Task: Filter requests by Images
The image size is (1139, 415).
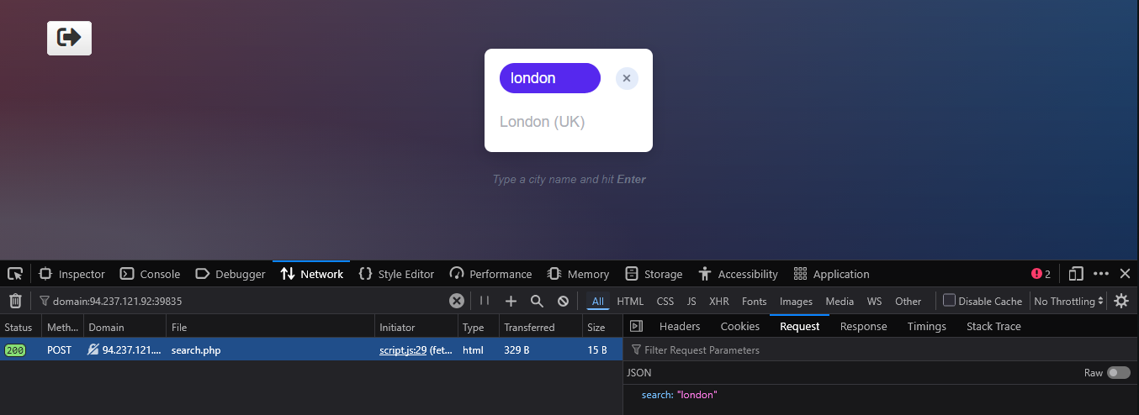Action: click(796, 301)
